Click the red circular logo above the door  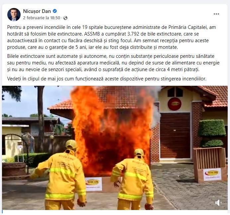175,104
